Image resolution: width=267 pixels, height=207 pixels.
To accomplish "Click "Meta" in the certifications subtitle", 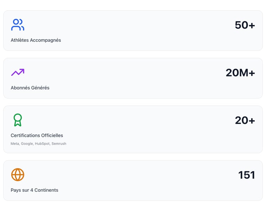I will pos(15,144).
